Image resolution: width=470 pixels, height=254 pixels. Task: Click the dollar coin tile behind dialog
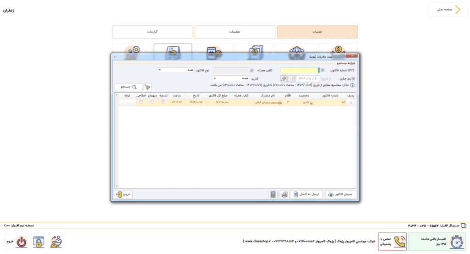[338, 49]
